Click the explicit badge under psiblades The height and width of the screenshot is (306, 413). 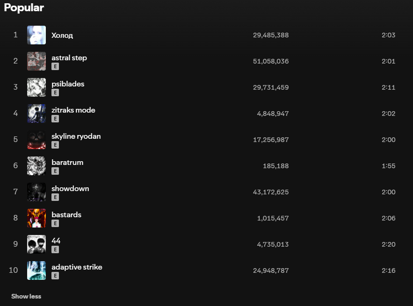click(55, 93)
